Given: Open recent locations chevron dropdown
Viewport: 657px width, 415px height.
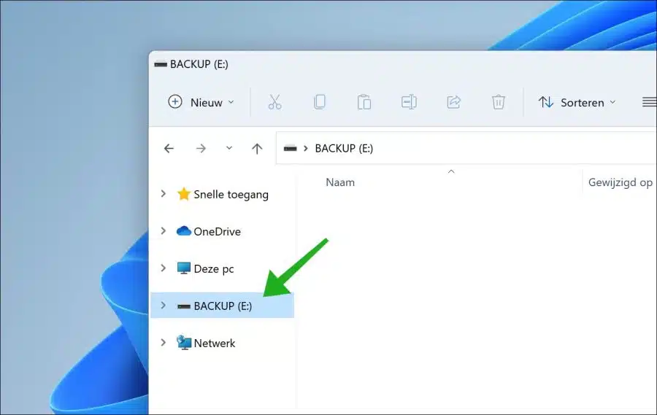Looking at the screenshot, I should (228, 148).
